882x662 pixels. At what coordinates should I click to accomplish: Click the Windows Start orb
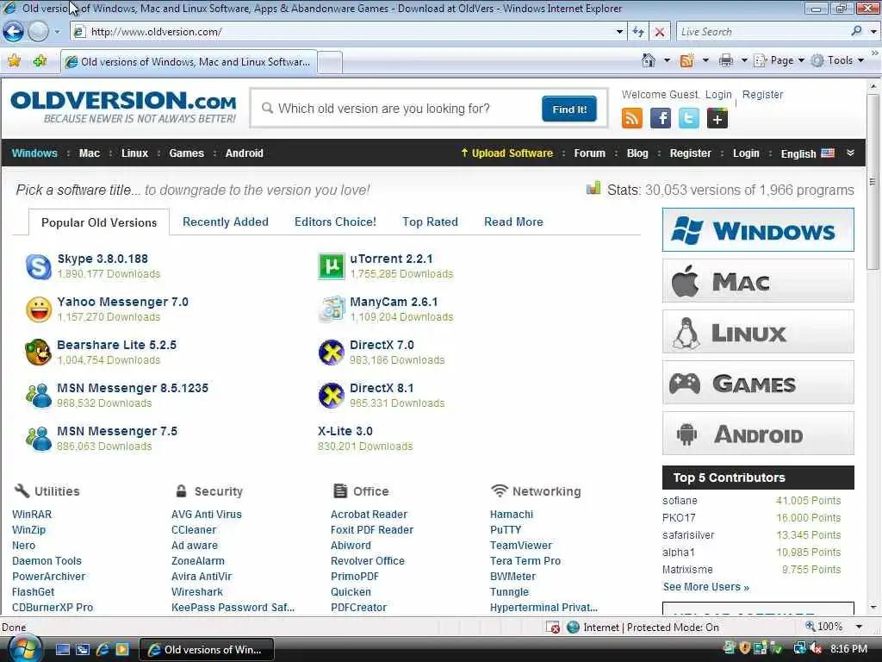[x=25, y=649]
